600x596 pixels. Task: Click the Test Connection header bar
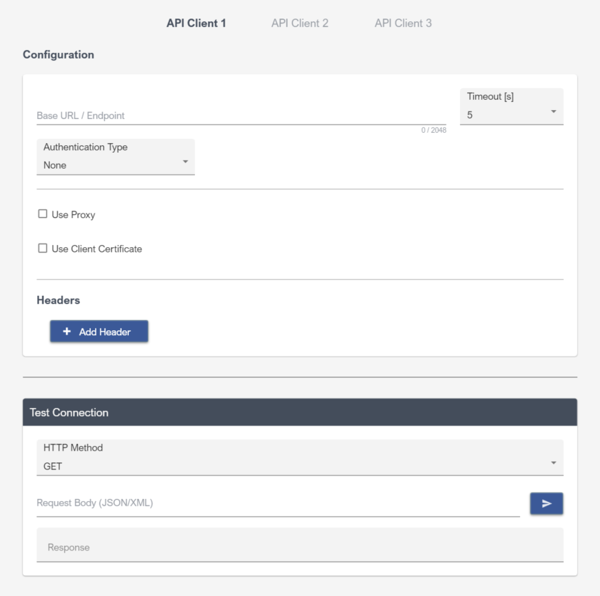(x=300, y=412)
